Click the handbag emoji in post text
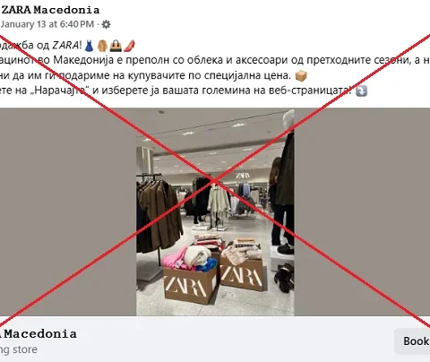This screenshot has width=430, height=362. pyautogui.click(x=116, y=46)
